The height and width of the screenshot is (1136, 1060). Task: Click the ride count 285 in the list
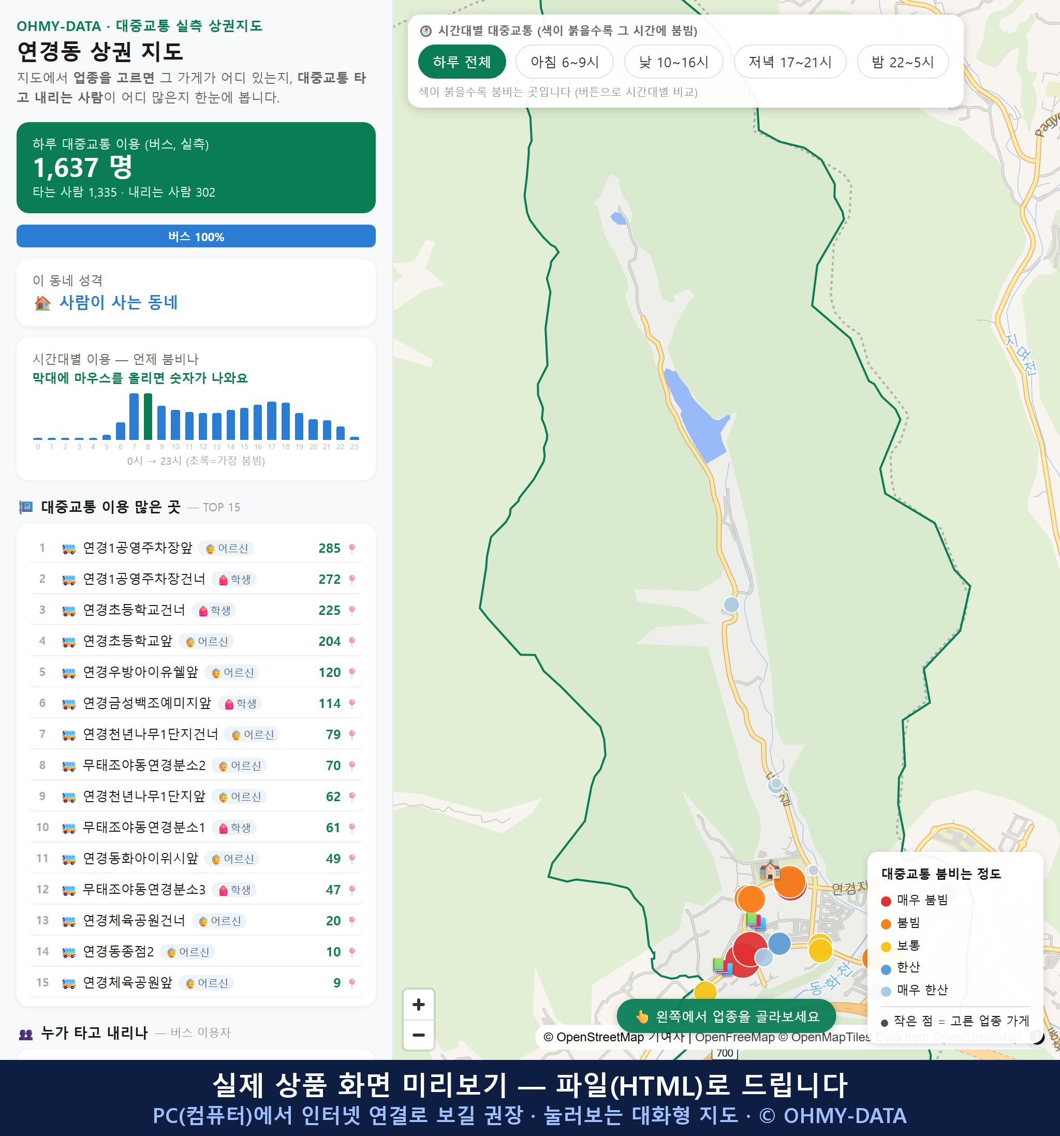point(329,549)
